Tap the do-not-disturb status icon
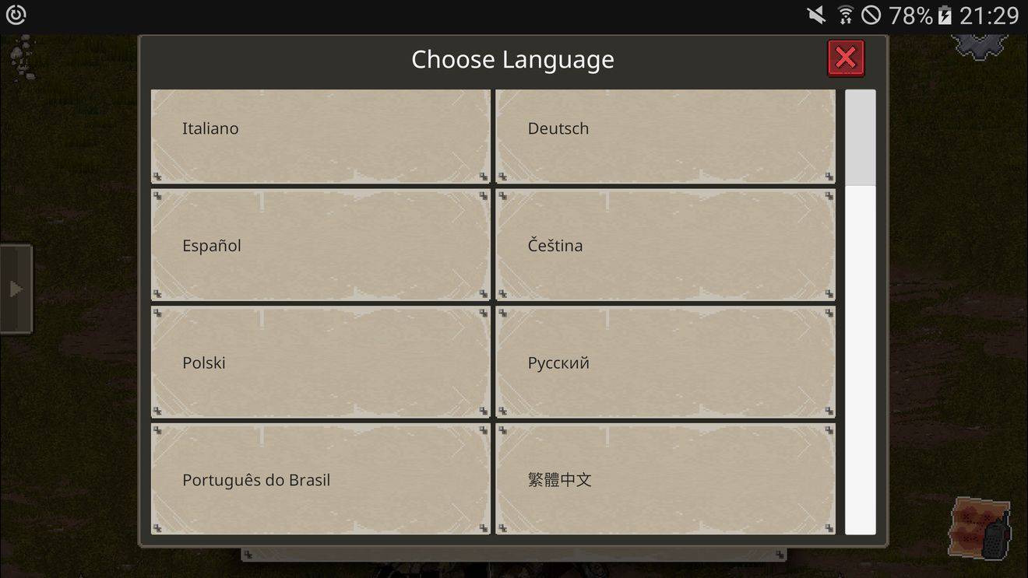Viewport: 1028px width, 578px height. point(871,15)
